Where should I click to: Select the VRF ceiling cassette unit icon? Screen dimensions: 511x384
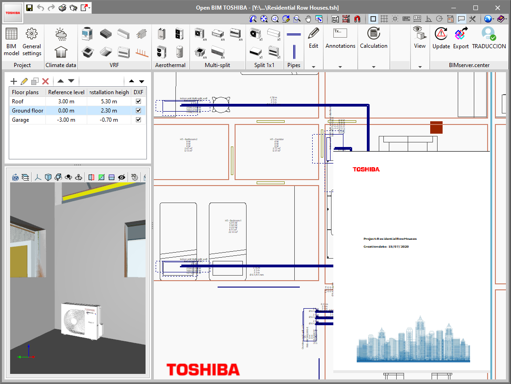click(x=87, y=52)
